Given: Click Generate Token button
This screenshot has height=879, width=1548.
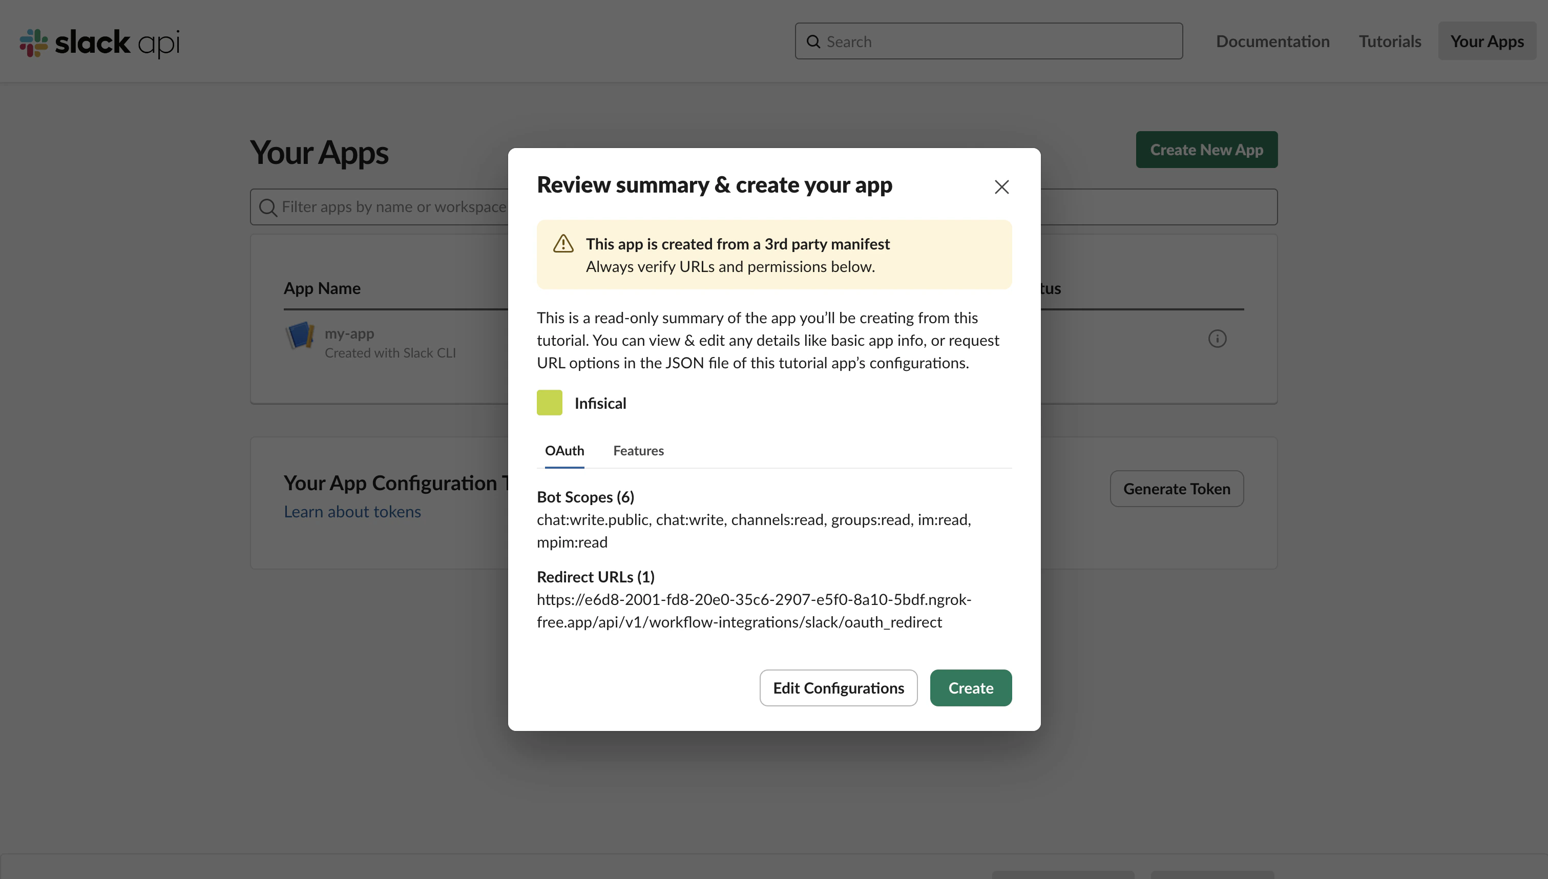Looking at the screenshot, I should click(1176, 488).
